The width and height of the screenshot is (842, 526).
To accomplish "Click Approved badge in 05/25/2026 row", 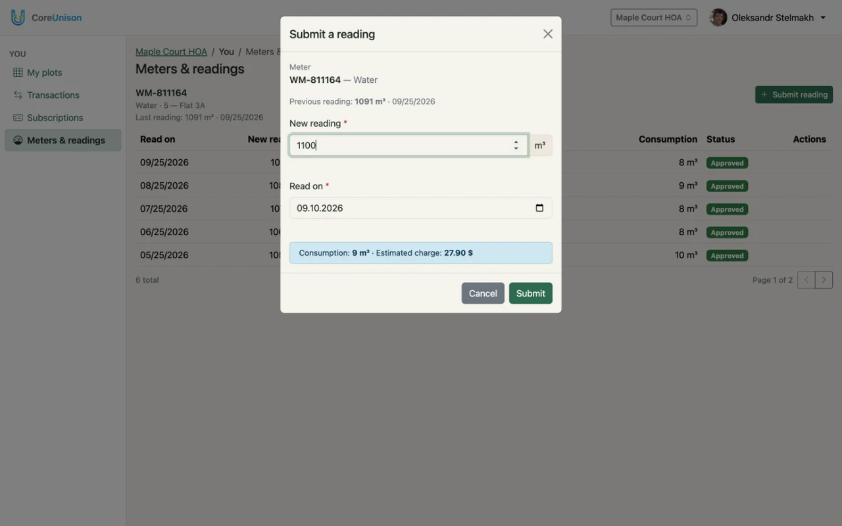I will (727, 256).
